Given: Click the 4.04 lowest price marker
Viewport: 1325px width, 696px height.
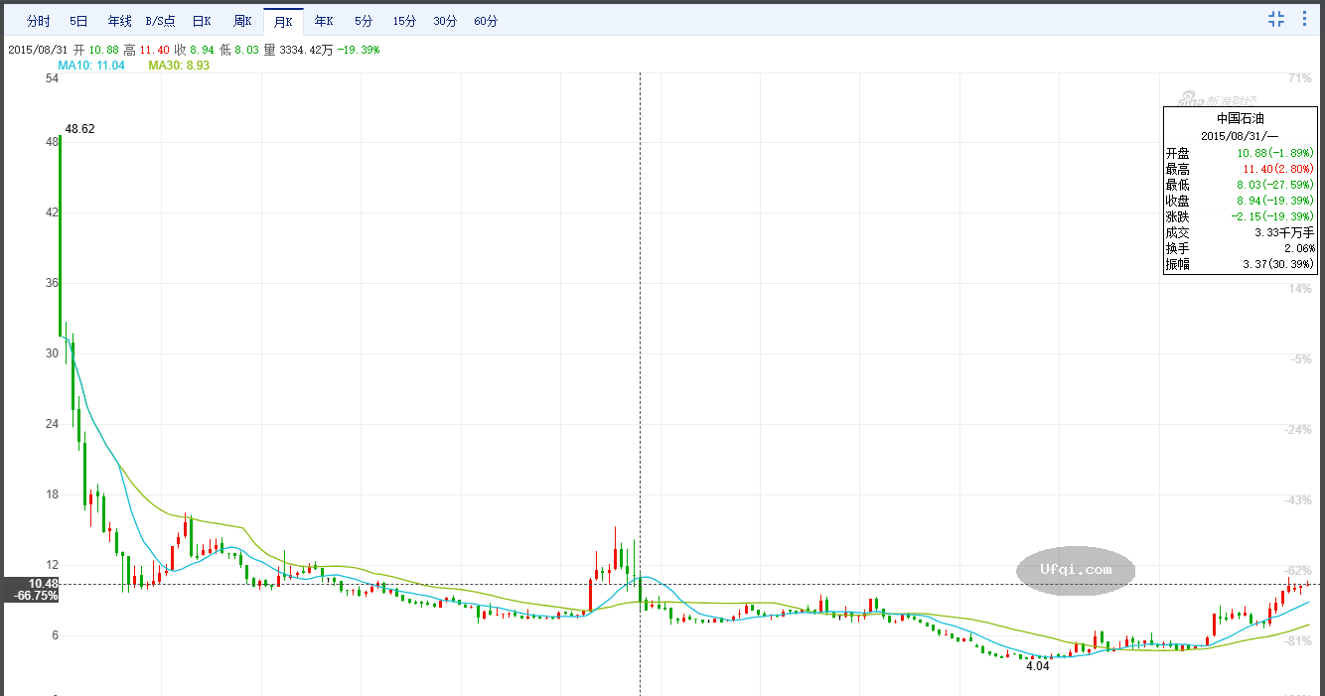Looking at the screenshot, I should point(1037,666).
